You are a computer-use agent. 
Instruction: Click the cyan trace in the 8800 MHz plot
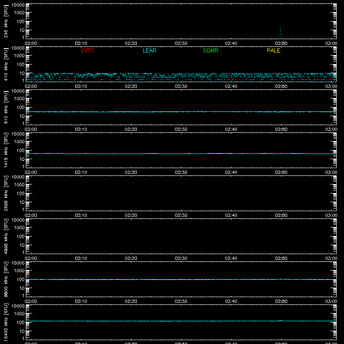(181, 279)
